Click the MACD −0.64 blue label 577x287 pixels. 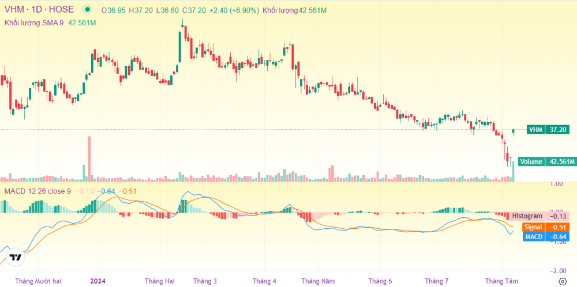click(546, 237)
